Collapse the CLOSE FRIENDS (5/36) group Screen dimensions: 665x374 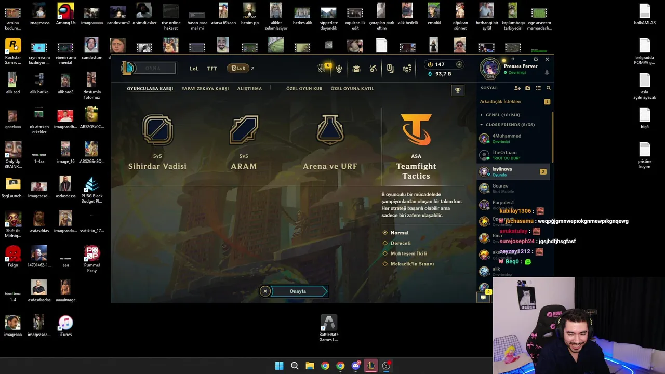pyautogui.click(x=507, y=125)
